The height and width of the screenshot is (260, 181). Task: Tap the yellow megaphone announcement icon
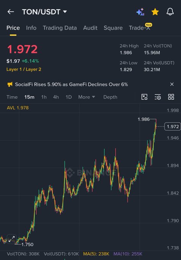(10, 84)
